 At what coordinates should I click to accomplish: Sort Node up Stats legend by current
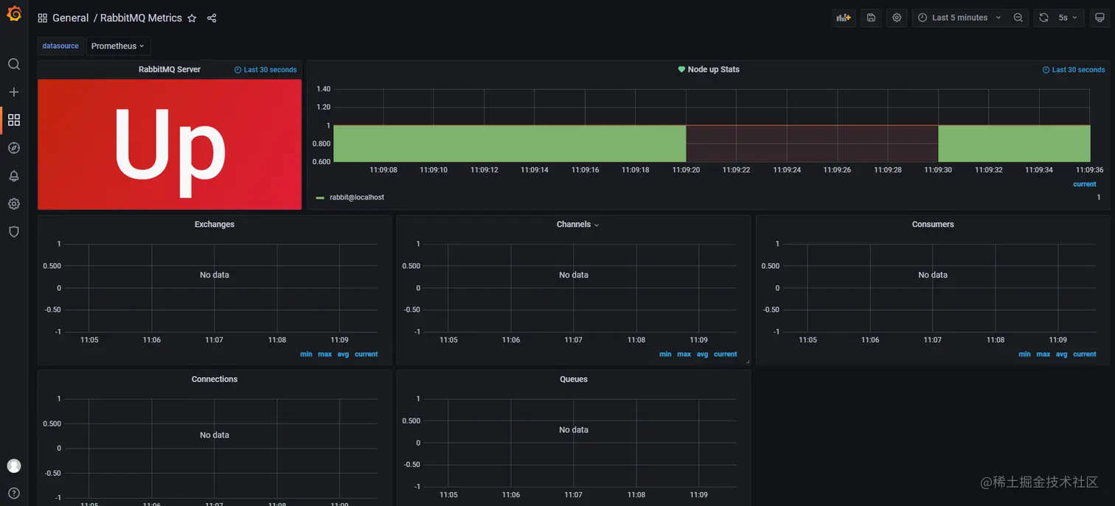(x=1085, y=184)
